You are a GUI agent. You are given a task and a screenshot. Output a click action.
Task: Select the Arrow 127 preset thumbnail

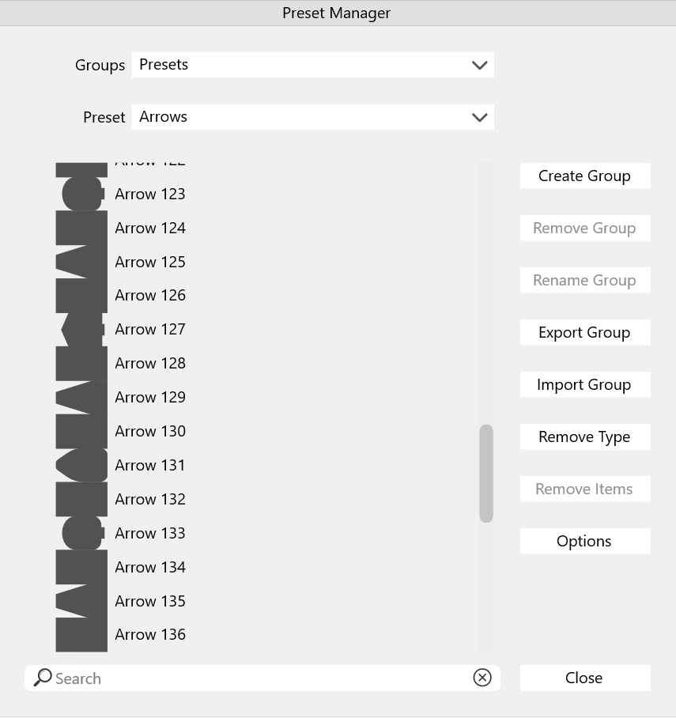[81, 330]
